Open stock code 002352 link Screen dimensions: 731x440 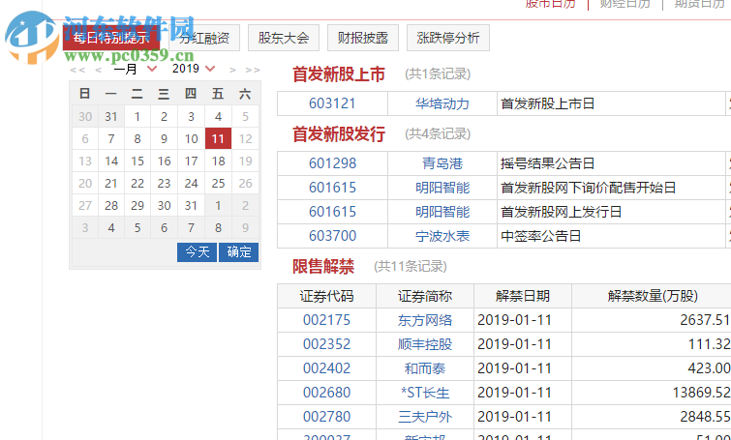326,344
